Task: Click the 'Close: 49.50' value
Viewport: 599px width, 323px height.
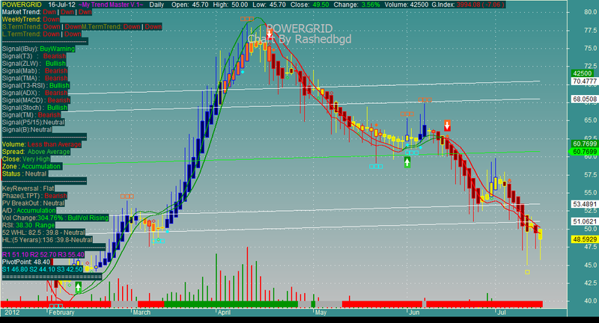Action: click(x=308, y=4)
